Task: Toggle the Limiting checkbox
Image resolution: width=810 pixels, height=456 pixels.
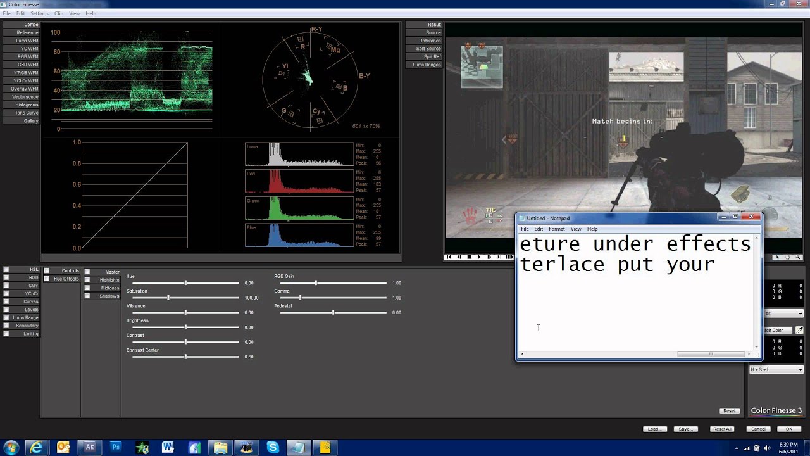Action: click(6, 334)
